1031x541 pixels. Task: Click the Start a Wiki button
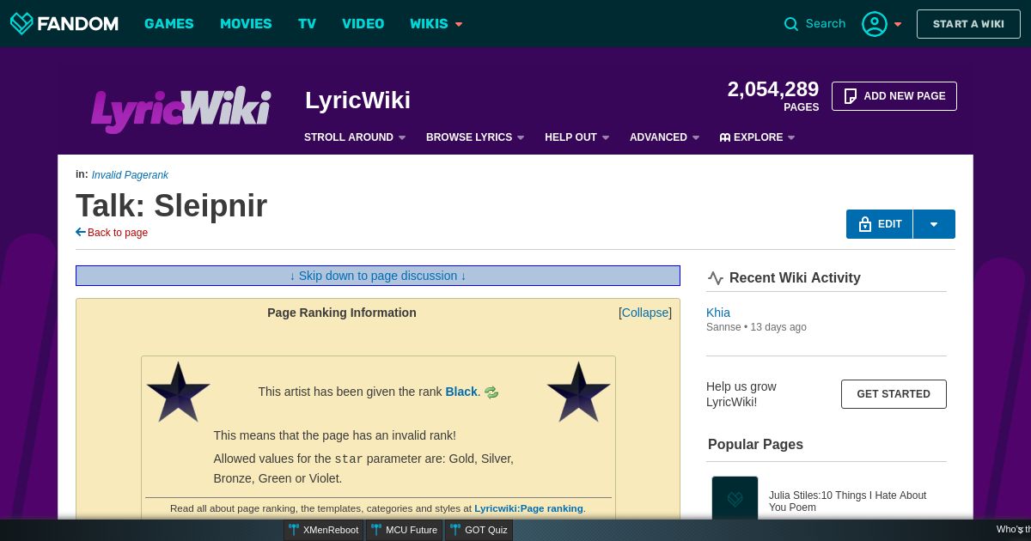(x=968, y=24)
